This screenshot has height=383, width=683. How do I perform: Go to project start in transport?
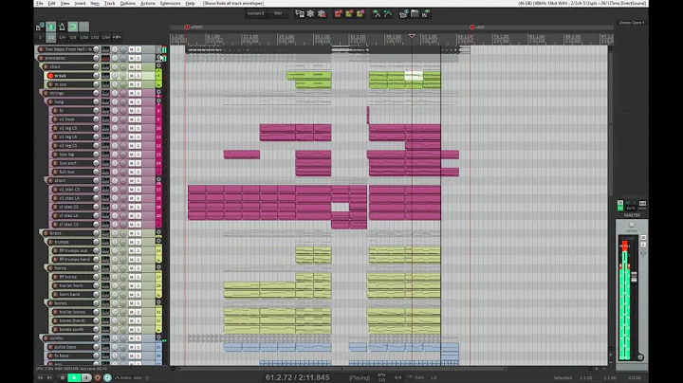(x=41, y=377)
